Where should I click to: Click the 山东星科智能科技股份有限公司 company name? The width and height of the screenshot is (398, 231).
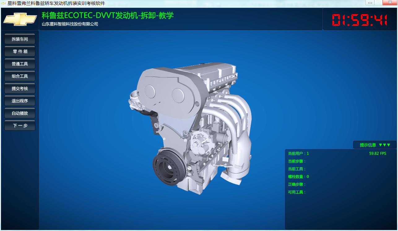(70, 24)
